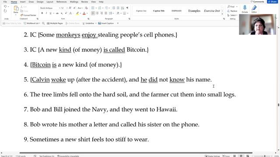This screenshot has width=280, height=157.
Task: Increase font size with the grow icon
Action: (70, 8)
